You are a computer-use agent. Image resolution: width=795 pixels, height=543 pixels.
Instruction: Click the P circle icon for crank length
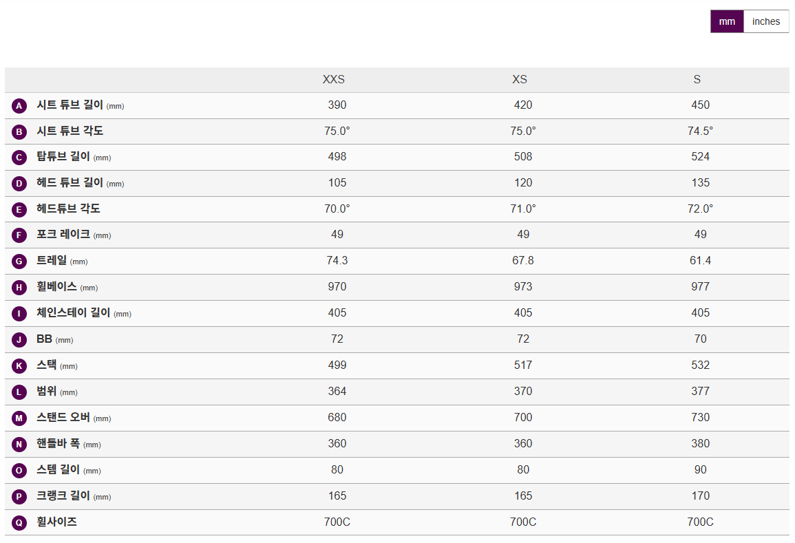click(19, 497)
